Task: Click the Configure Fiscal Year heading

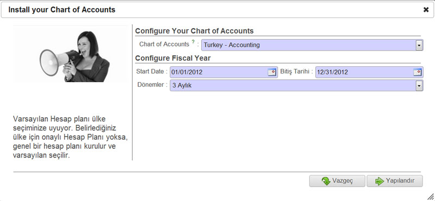Action: [173, 58]
